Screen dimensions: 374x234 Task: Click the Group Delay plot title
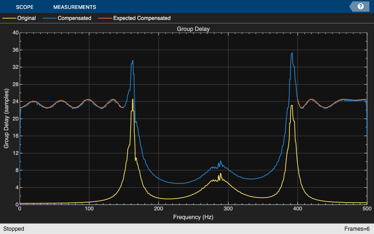coord(193,29)
